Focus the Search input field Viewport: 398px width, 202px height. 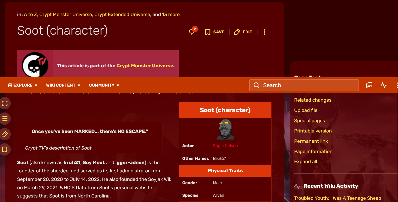304,85
